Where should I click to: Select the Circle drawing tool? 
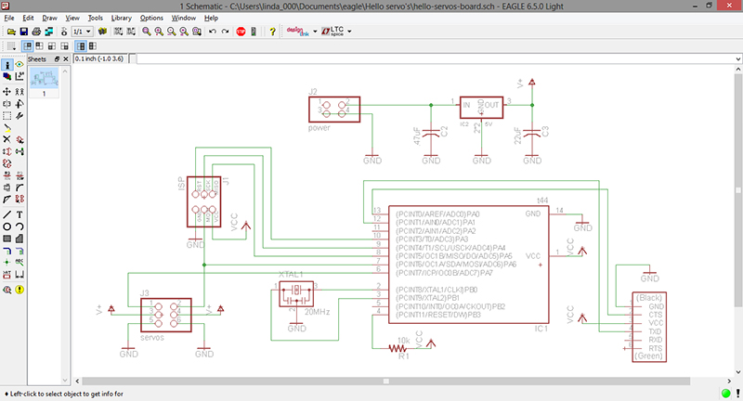(7, 226)
